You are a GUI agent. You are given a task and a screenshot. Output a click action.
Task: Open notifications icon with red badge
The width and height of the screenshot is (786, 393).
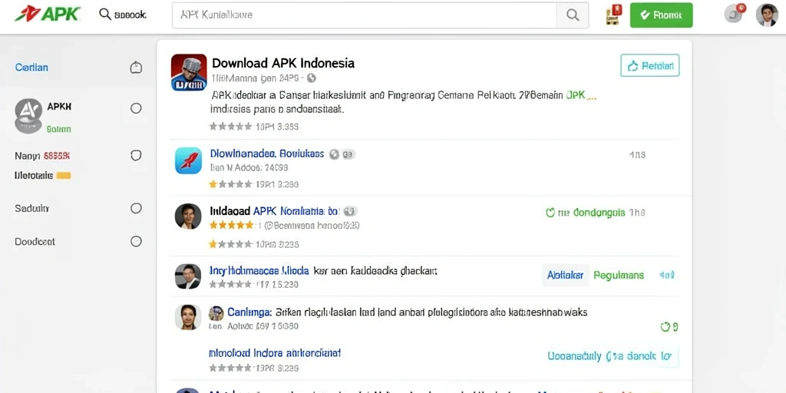735,14
